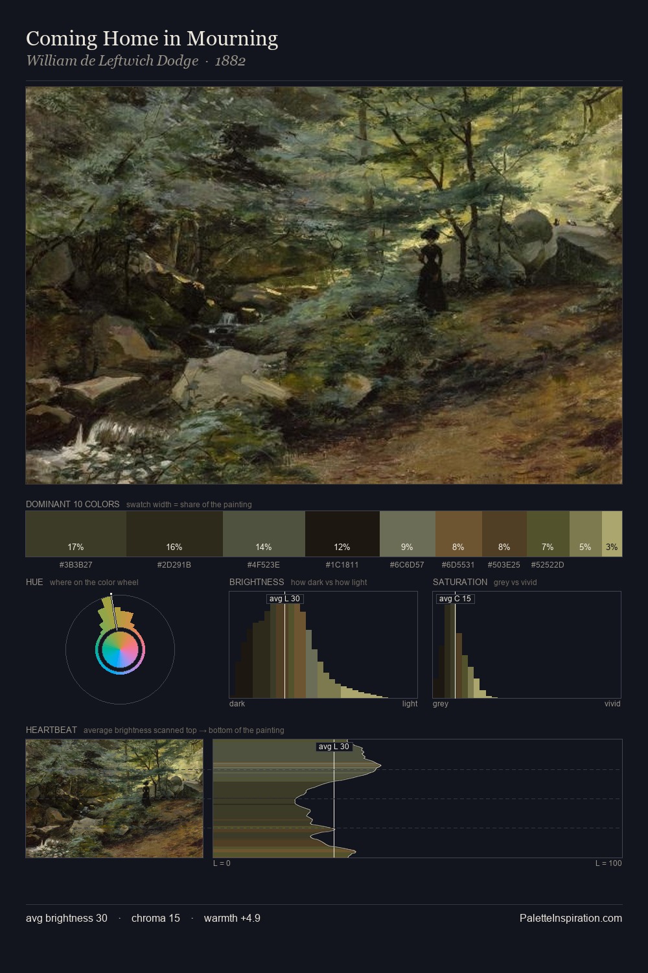The height and width of the screenshot is (973, 648).
Task: Click 'chroma 15' in footer
Action: [156, 919]
